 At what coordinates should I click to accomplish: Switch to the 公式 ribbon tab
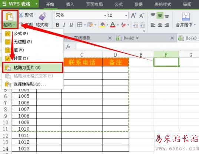click(x=119, y=4)
